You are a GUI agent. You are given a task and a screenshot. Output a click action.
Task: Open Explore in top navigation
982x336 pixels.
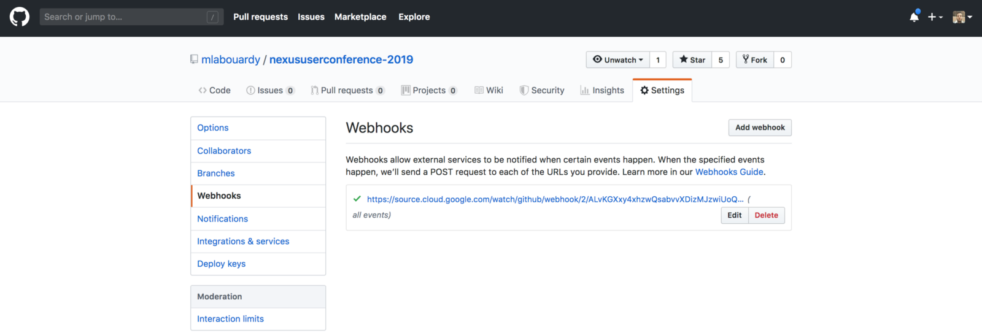coord(414,17)
